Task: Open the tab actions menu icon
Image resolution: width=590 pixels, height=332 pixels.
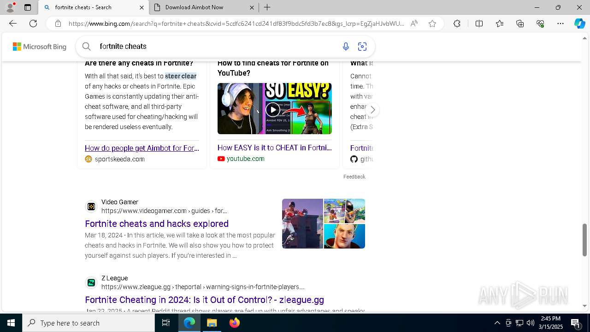Action: point(28,7)
